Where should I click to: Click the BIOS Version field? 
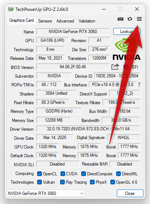pos(73,67)
